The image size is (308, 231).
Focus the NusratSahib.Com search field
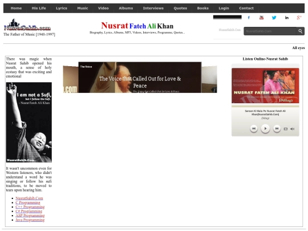(270, 31)
